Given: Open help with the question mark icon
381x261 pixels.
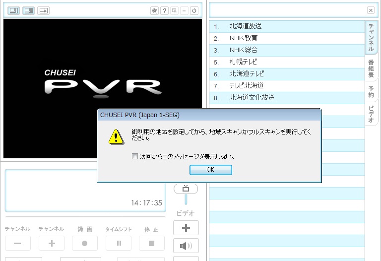Looking at the screenshot, I should tap(165, 11).
